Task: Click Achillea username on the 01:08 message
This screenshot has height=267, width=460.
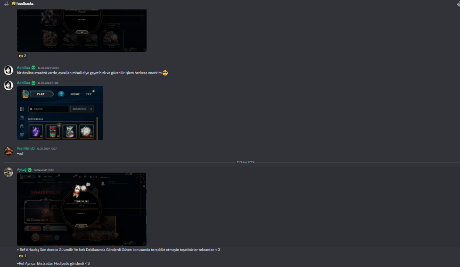Action: 24,83
